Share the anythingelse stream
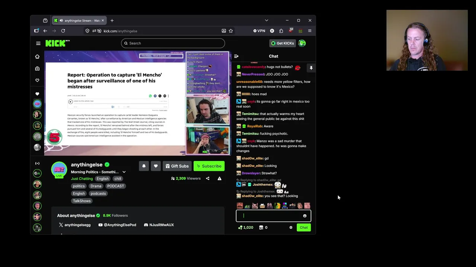Screen dimensions: 476x267 (208, 178)
